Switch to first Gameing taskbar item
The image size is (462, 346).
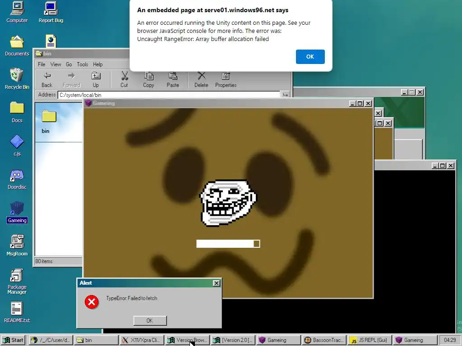278,340
